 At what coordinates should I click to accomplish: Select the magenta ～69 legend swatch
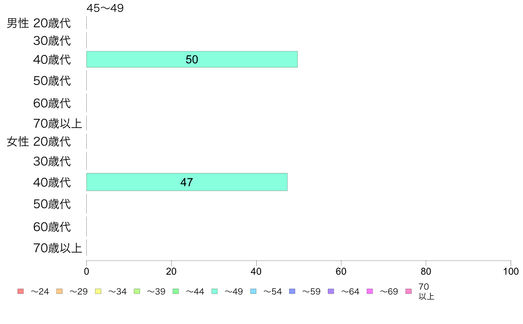370,291
